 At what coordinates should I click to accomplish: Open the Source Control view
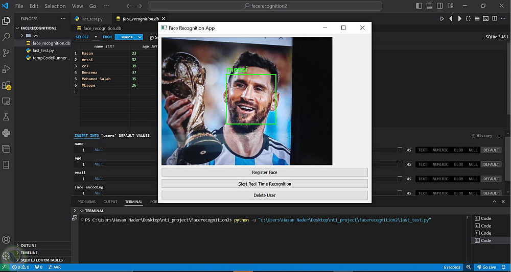click(x=6, y=53)
